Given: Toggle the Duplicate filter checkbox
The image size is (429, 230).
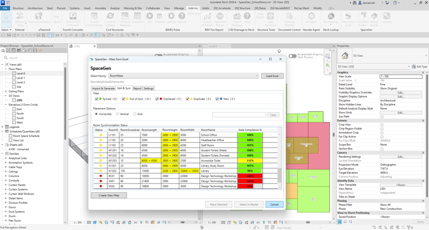Looking at the screenshot, I should click(187, 99).
